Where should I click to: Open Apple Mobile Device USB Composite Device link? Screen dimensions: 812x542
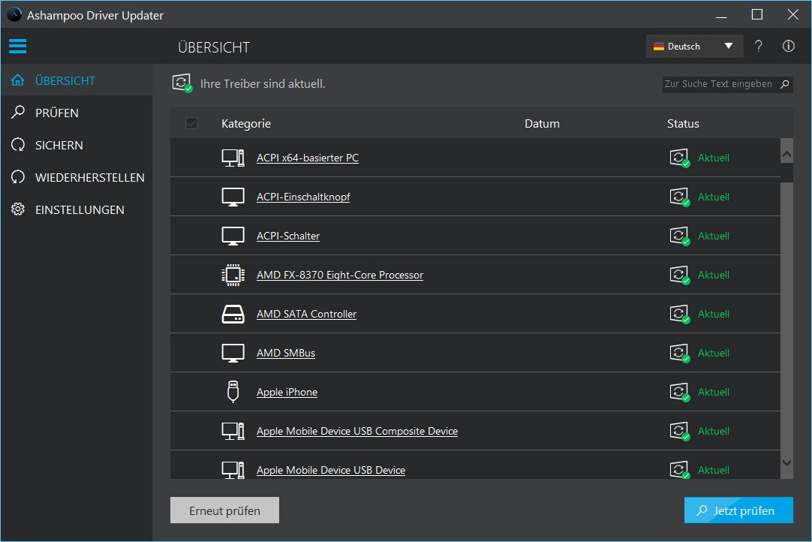(356, 431)
